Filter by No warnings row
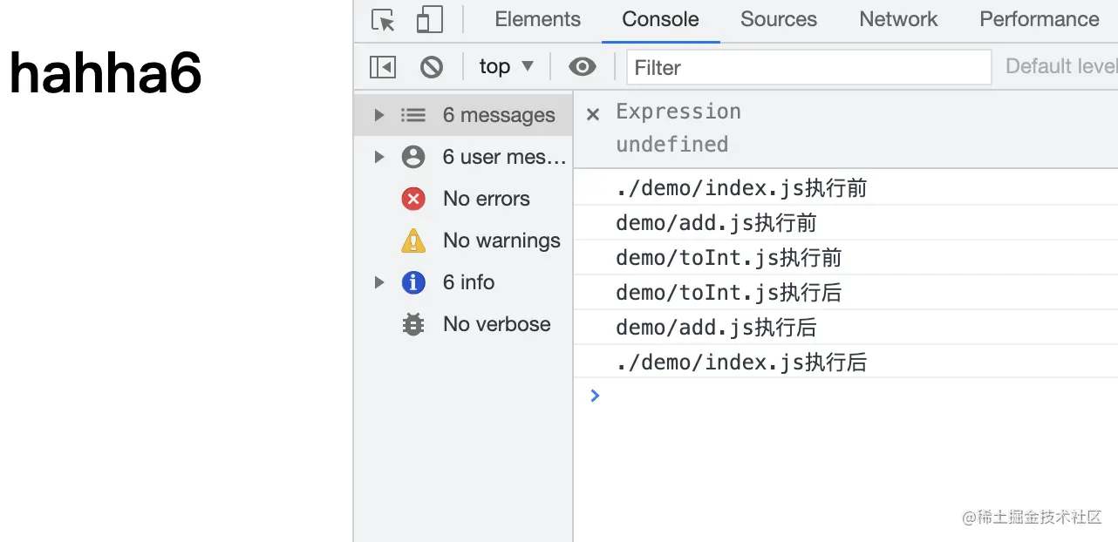Image resolution: width=1118 pixels, height=542 pixels. (463, 241)
